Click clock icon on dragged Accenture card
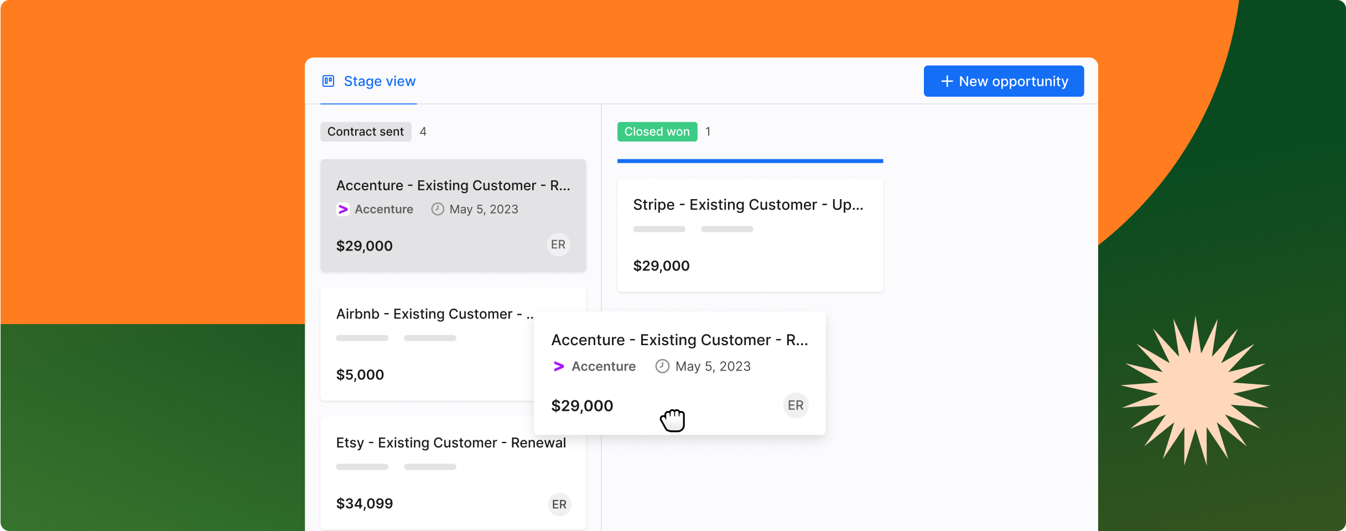 click(662, 366)
